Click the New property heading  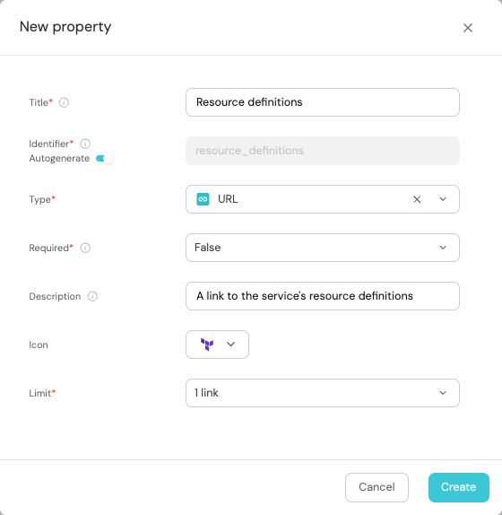65,27
